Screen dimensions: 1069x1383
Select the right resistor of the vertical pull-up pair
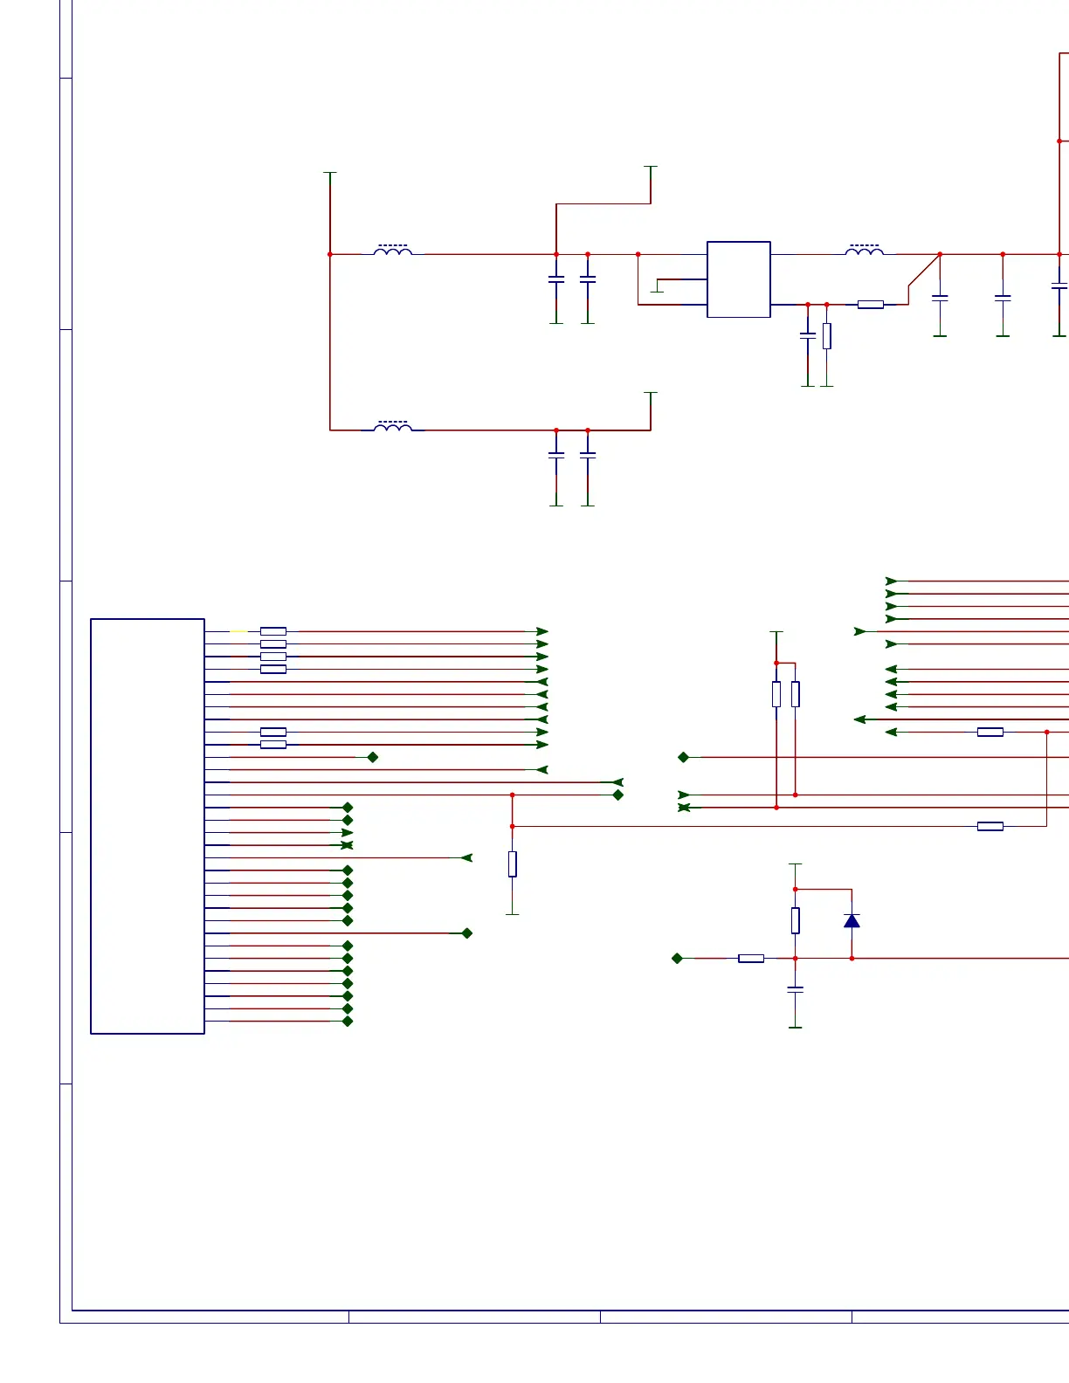[x=796, y=694]
